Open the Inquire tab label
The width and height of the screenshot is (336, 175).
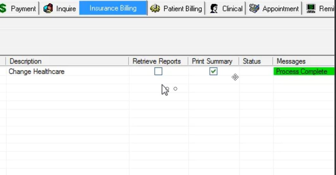pos(66,9)
